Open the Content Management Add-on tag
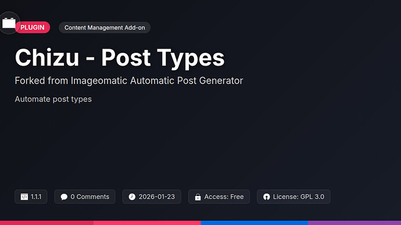This screenshot has height=225, width=401. click(105, 28)
